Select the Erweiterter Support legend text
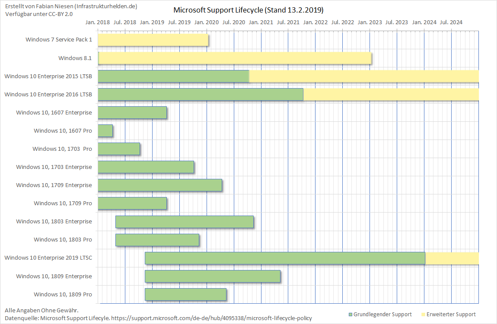 coord(451,314)
